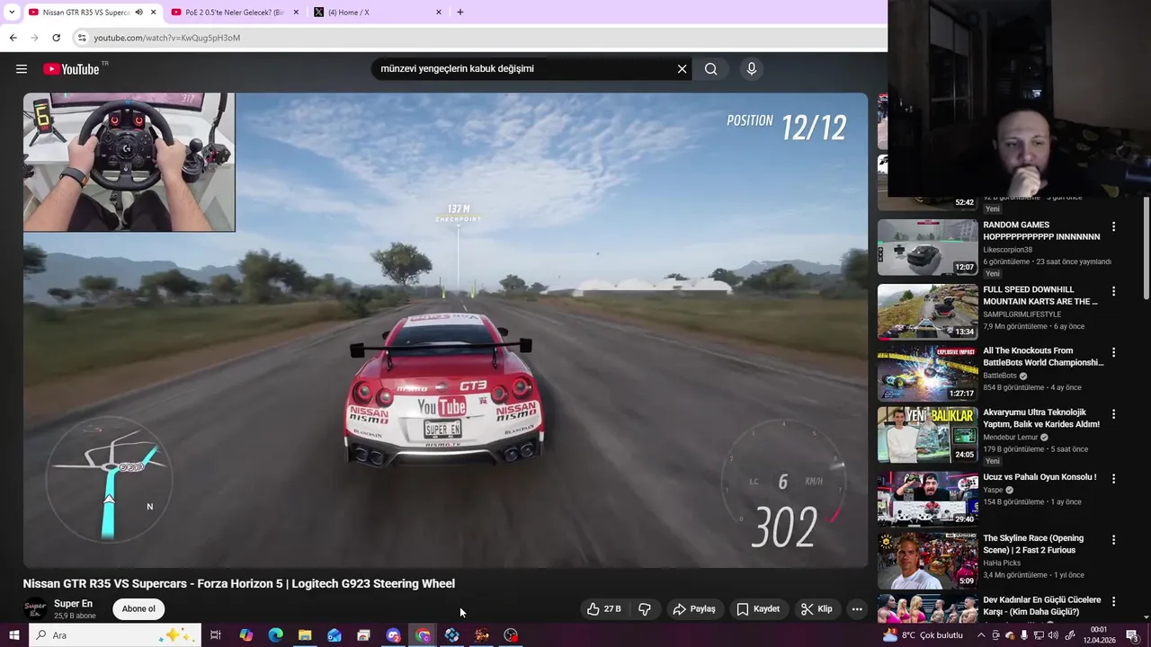Go to the YouTube home logo

click(71, 69)
